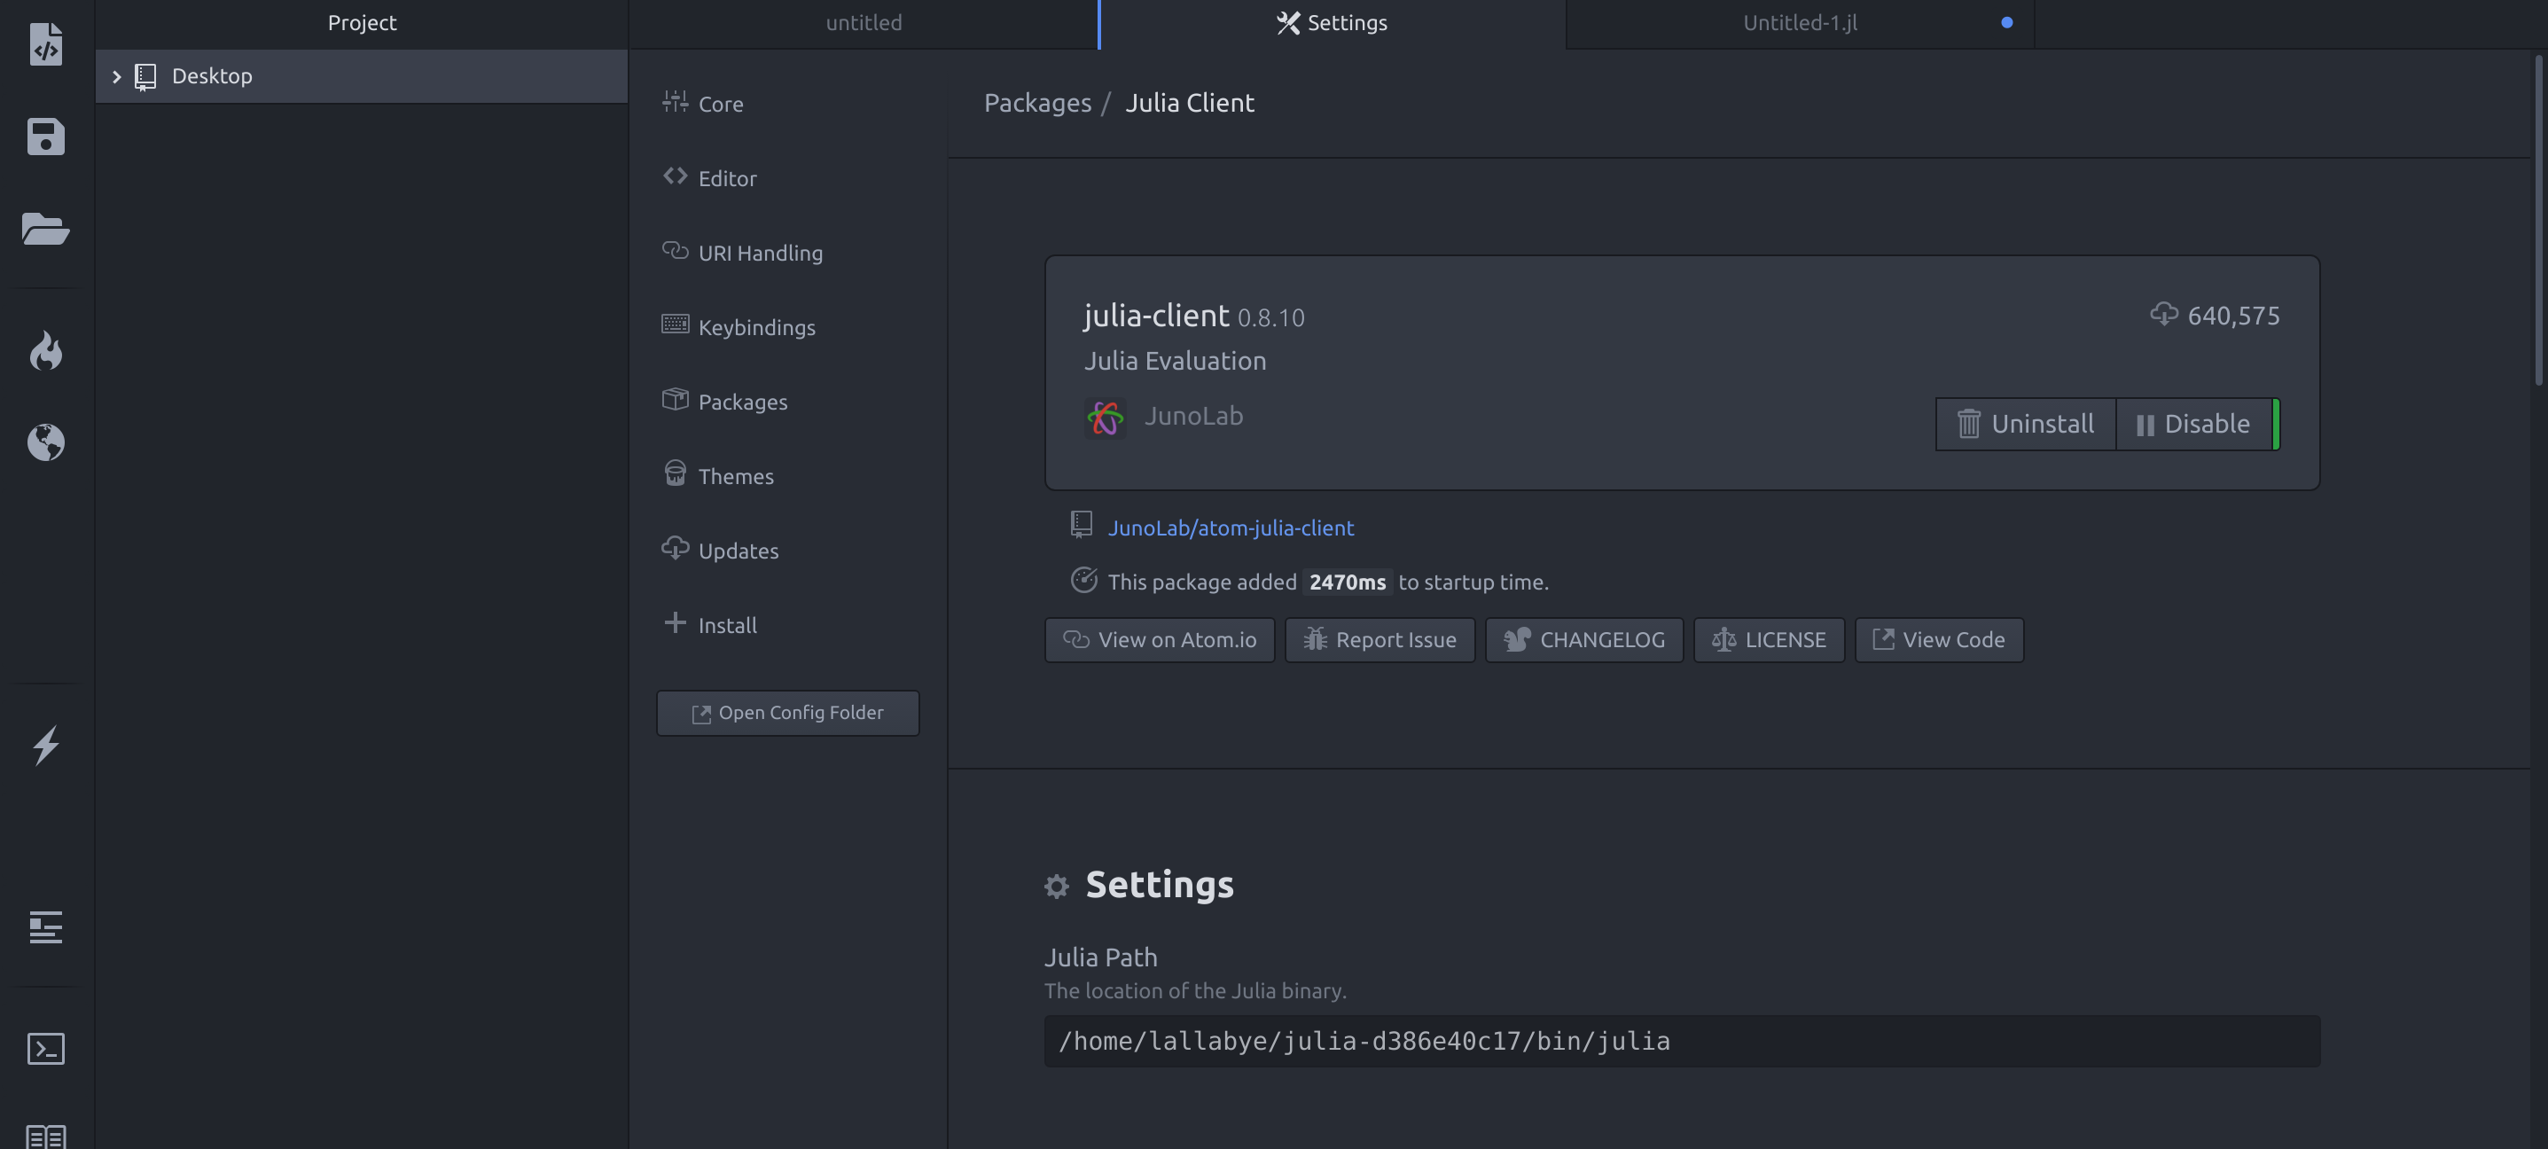Open the terminal console icon
Viewport: 2548px width, 1149px height.
tap(45, 1048)
